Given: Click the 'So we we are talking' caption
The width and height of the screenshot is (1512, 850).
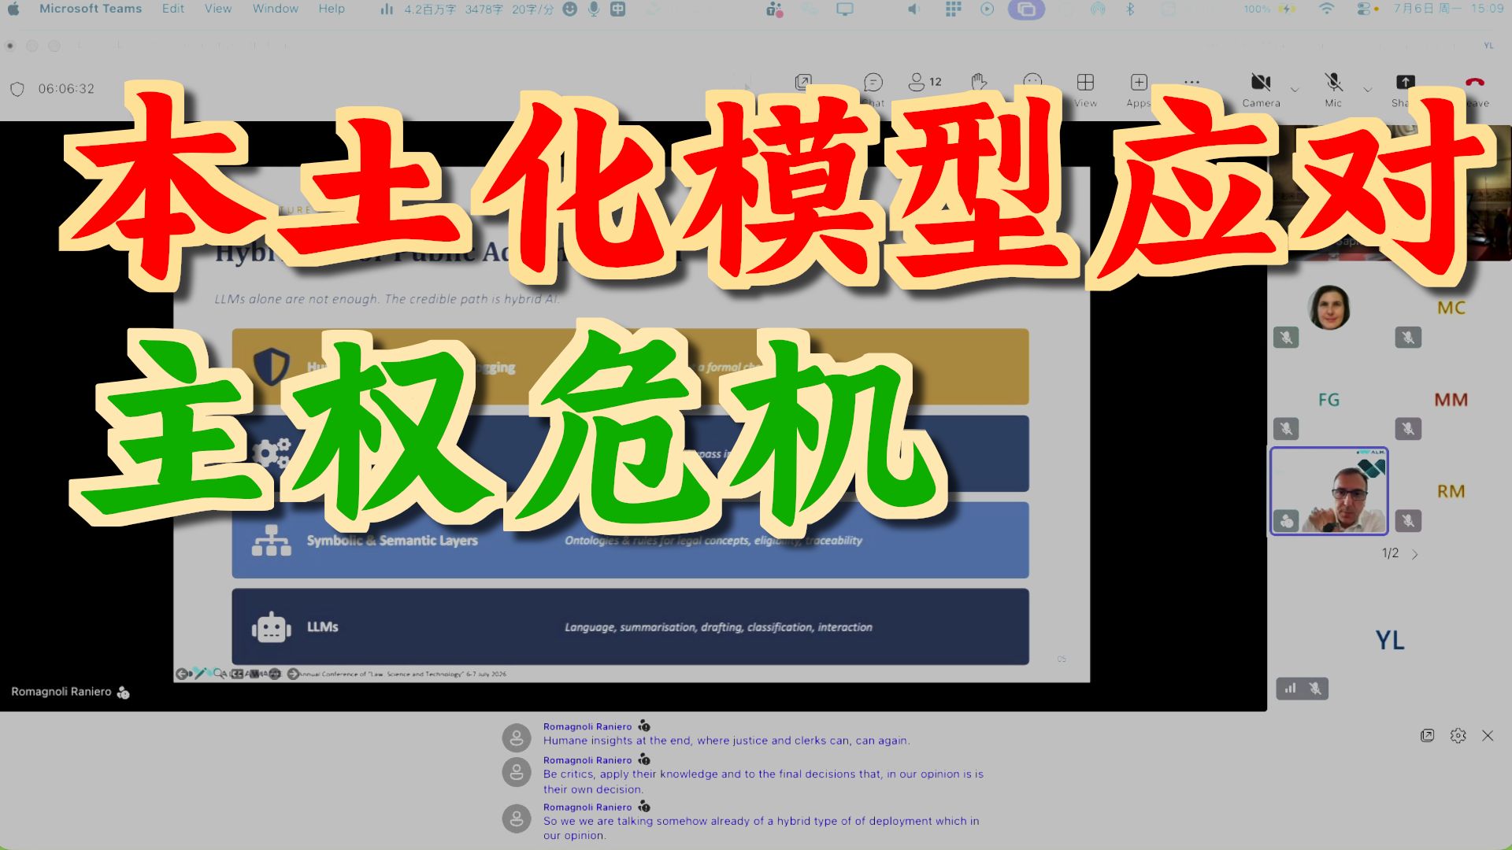Looking at the screenshot, I should point(761,828).
